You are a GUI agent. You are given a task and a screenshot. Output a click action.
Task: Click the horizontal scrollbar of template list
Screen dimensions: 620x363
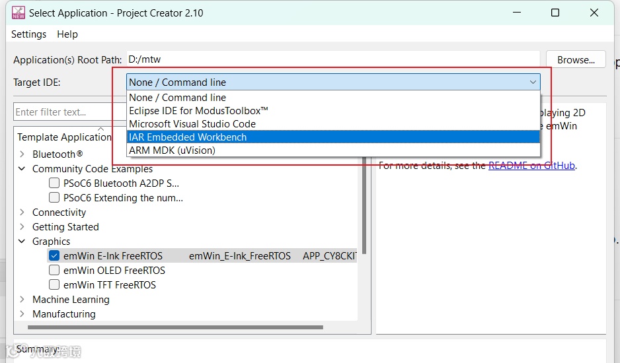(x=175, y=327)
